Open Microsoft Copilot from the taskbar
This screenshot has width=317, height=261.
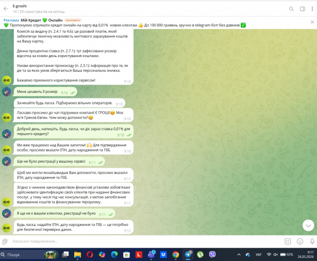pyautogui.click(x=102, y=254)
